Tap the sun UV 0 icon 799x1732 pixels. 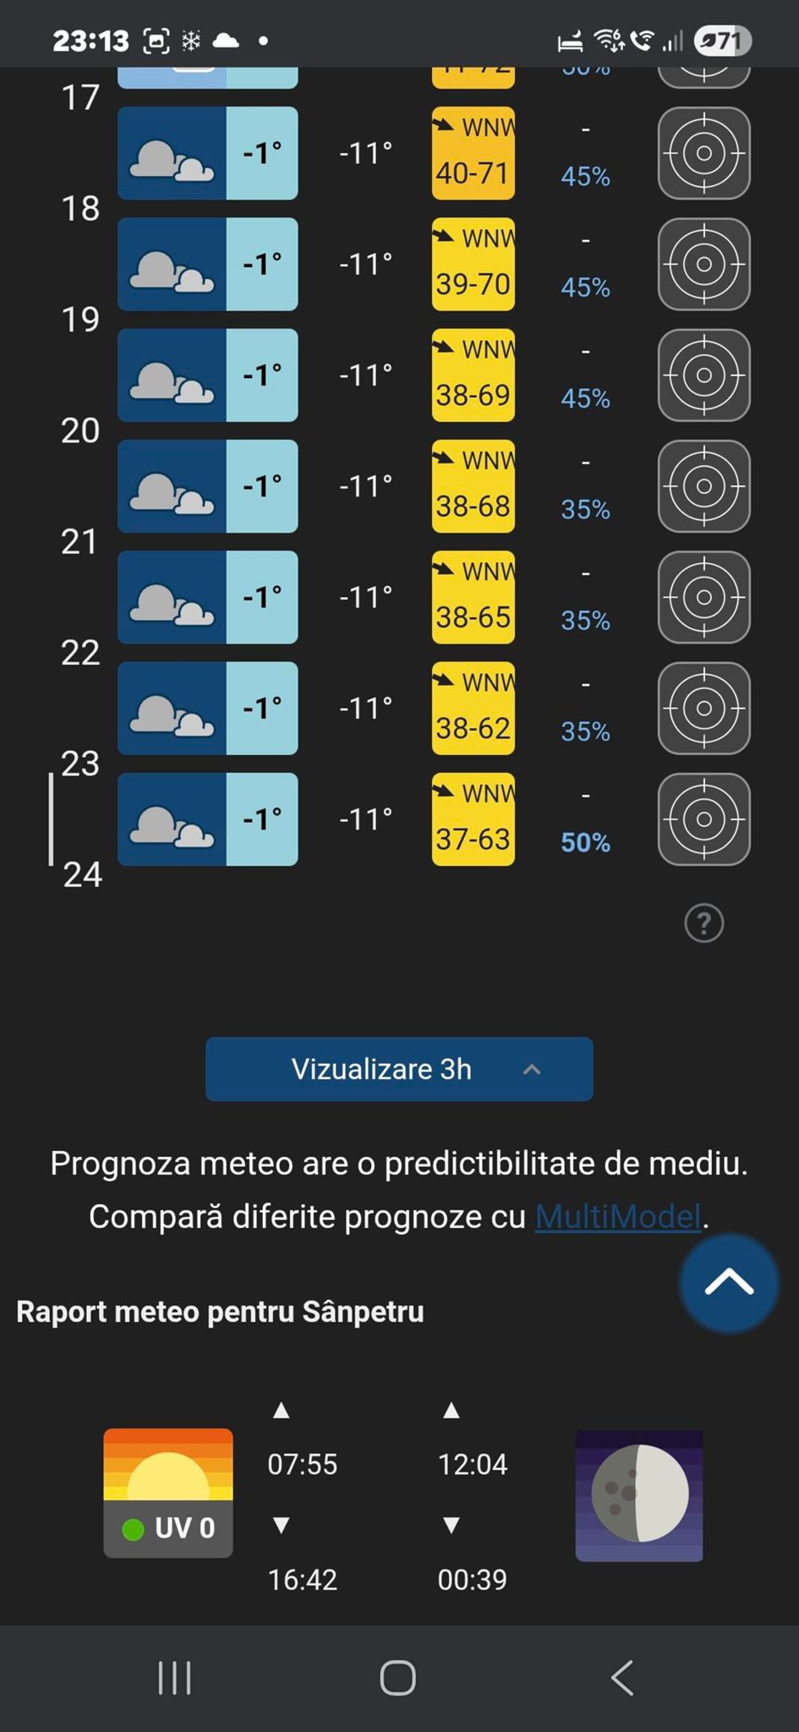[x=168, y=1493]
